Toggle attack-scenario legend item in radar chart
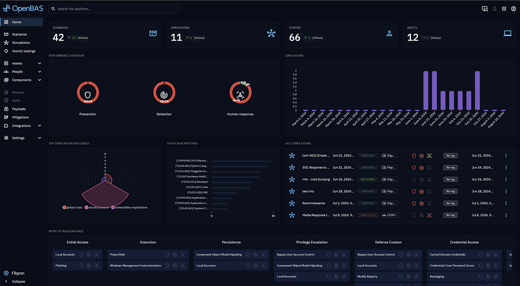This screenshot has width=520, height=286. 98,207
